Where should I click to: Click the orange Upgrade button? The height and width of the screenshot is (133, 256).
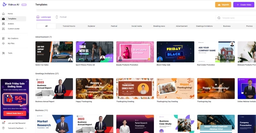(x=223, y=5)
